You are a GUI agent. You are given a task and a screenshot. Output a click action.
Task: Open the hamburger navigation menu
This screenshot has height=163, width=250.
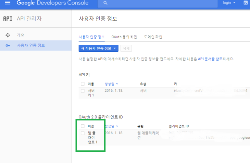point(8,3)
